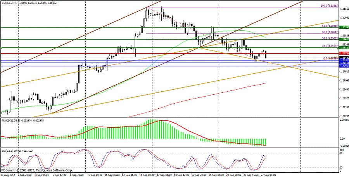Click the 1.25350 price axis value
The width and height of the screenshot is (349, 177).
click(344, 107)
